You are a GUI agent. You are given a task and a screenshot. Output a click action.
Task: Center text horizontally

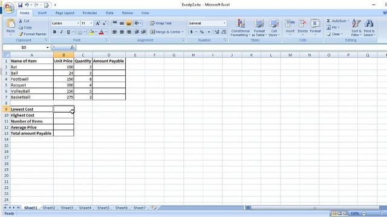coord(122,32)
